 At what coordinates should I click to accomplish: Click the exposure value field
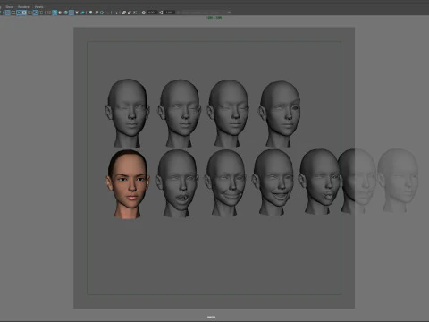[152, 13]
